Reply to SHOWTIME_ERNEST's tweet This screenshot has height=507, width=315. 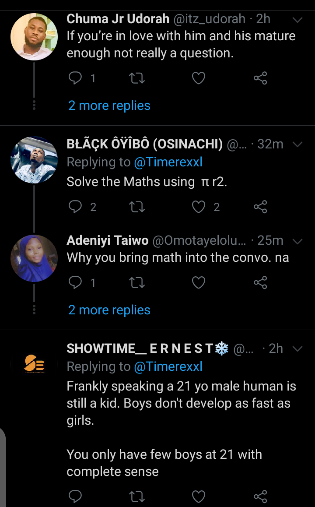coord(75,496)
